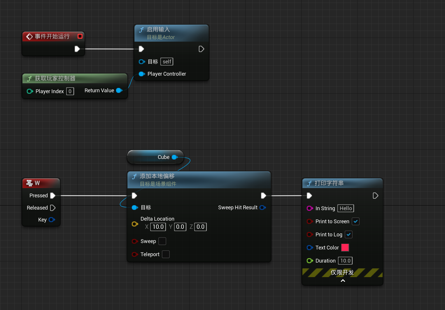Uncheck the Print to Screen checkbox

[x=355, y=222]
